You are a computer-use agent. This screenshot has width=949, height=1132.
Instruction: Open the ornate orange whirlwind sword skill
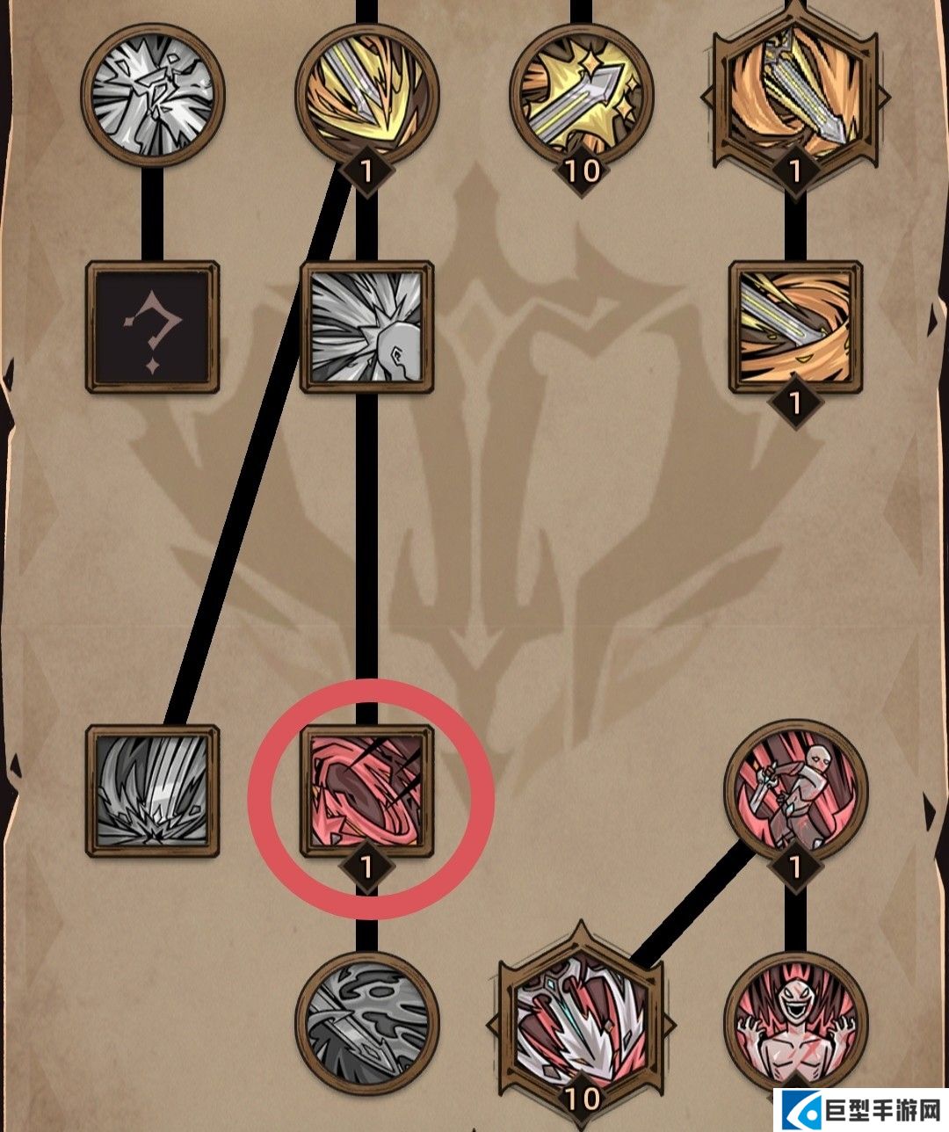(x=795, y=90)
